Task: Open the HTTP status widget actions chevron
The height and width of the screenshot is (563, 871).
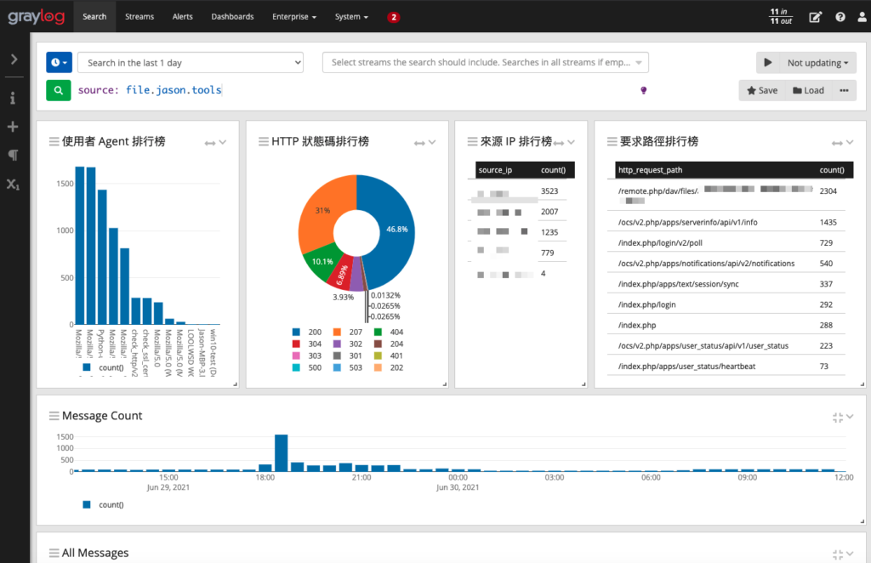Action: (432, 143)
